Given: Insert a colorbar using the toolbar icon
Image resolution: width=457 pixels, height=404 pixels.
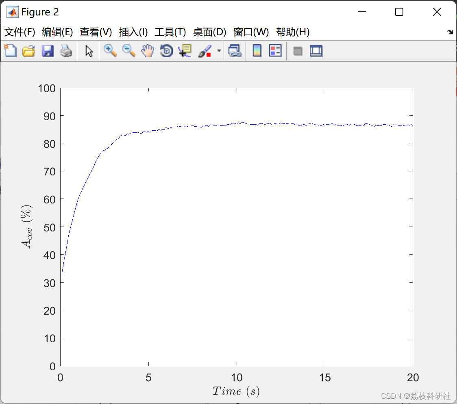Looking at the screenshot, I should point(257,51).
